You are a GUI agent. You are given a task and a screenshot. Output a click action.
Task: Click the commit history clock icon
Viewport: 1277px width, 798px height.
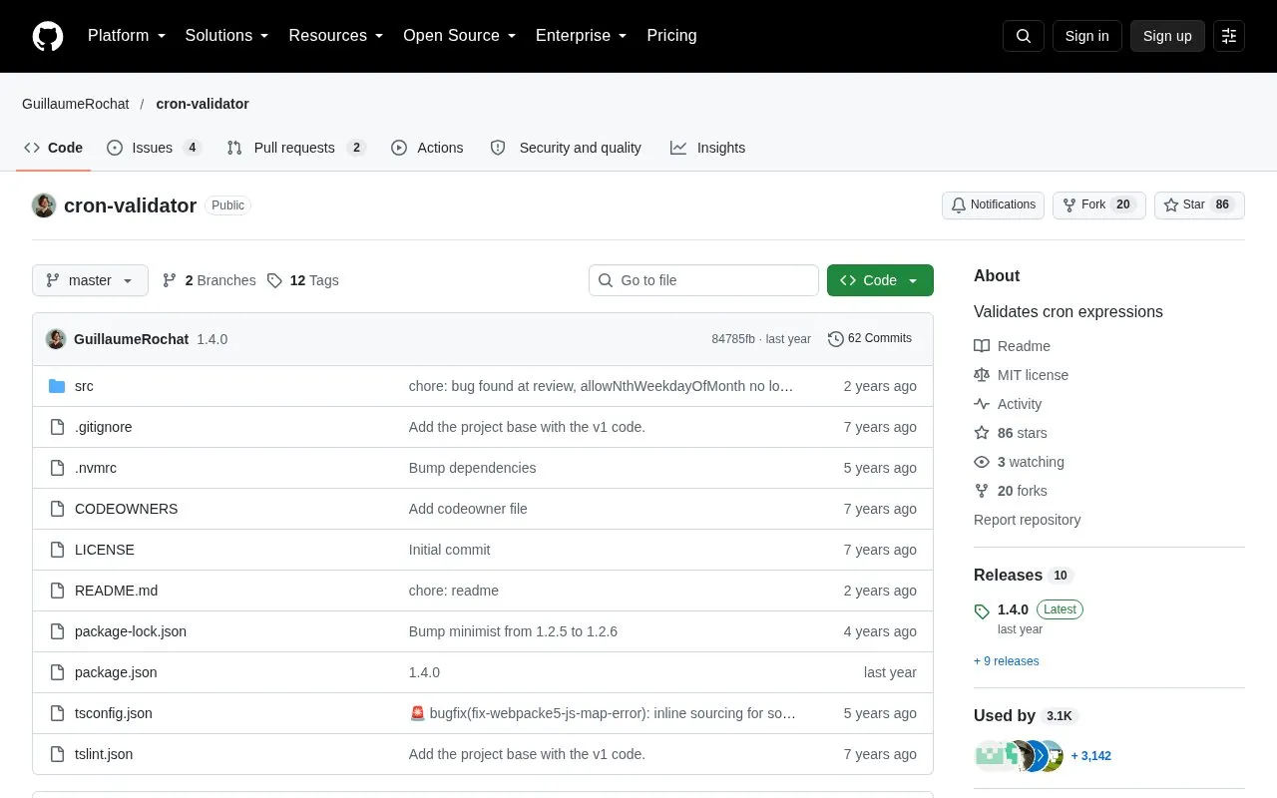pyautogui.click(x=836, y=339)
